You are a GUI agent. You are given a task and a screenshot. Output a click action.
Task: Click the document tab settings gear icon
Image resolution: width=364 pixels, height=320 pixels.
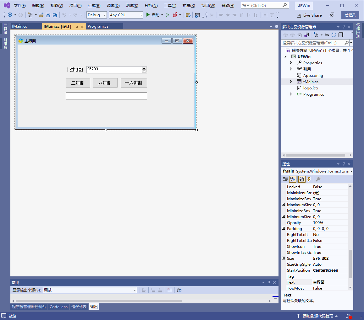(277, 26)
